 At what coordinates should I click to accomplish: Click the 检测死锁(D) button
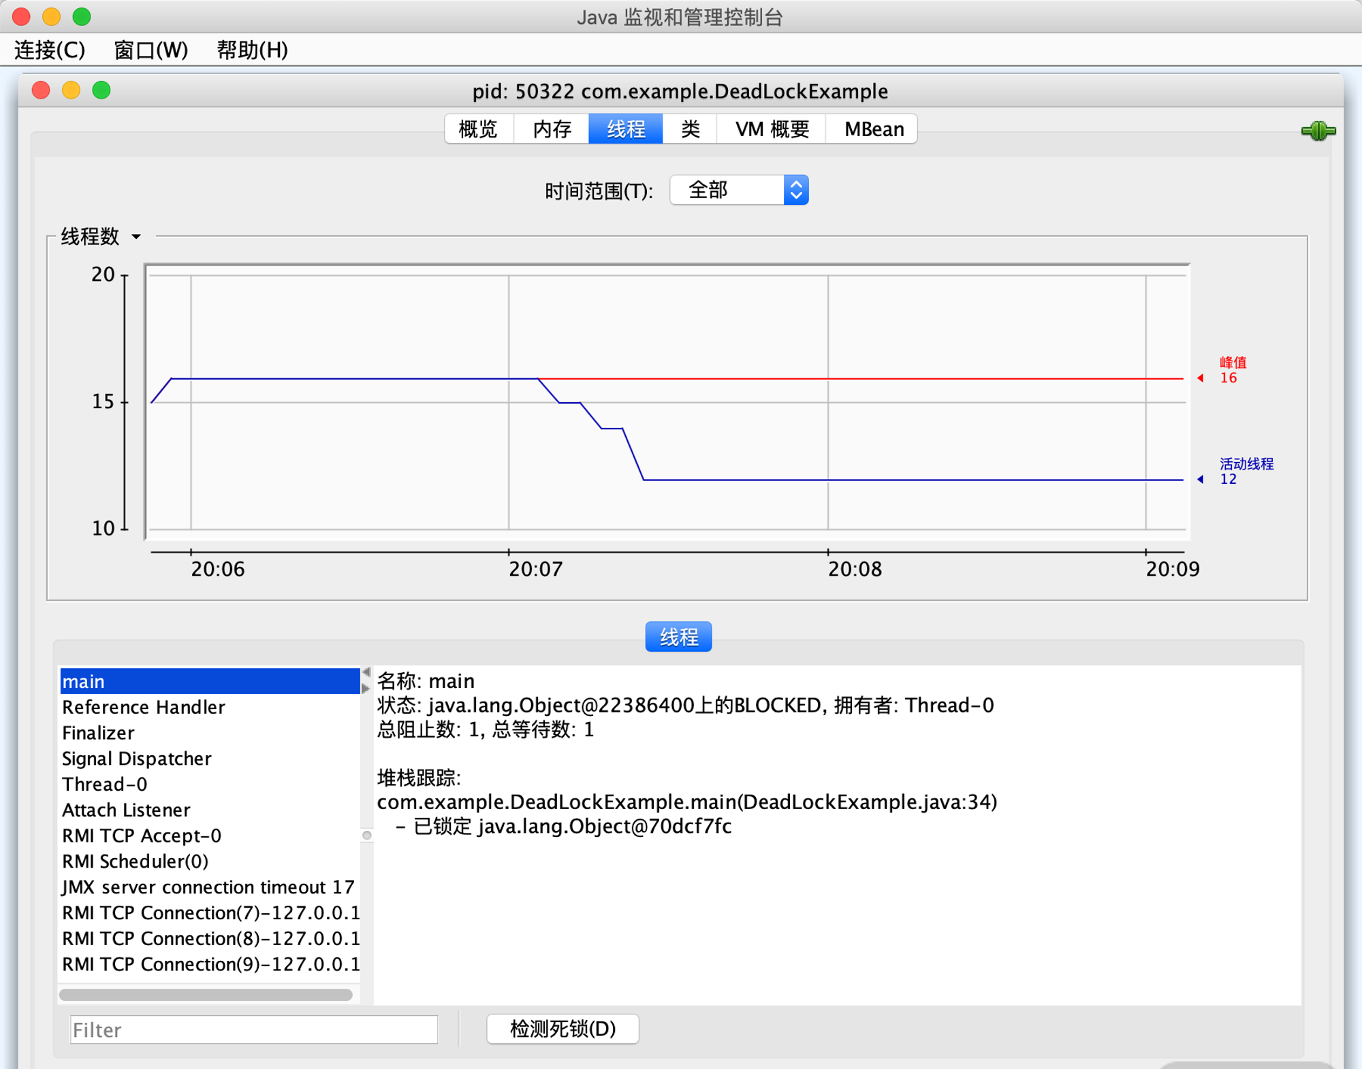tap(563, 1029)
